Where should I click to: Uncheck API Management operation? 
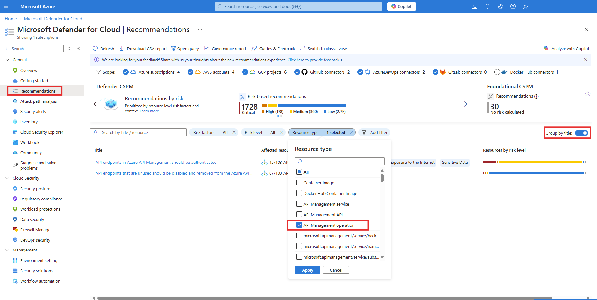tap(299, 225)
